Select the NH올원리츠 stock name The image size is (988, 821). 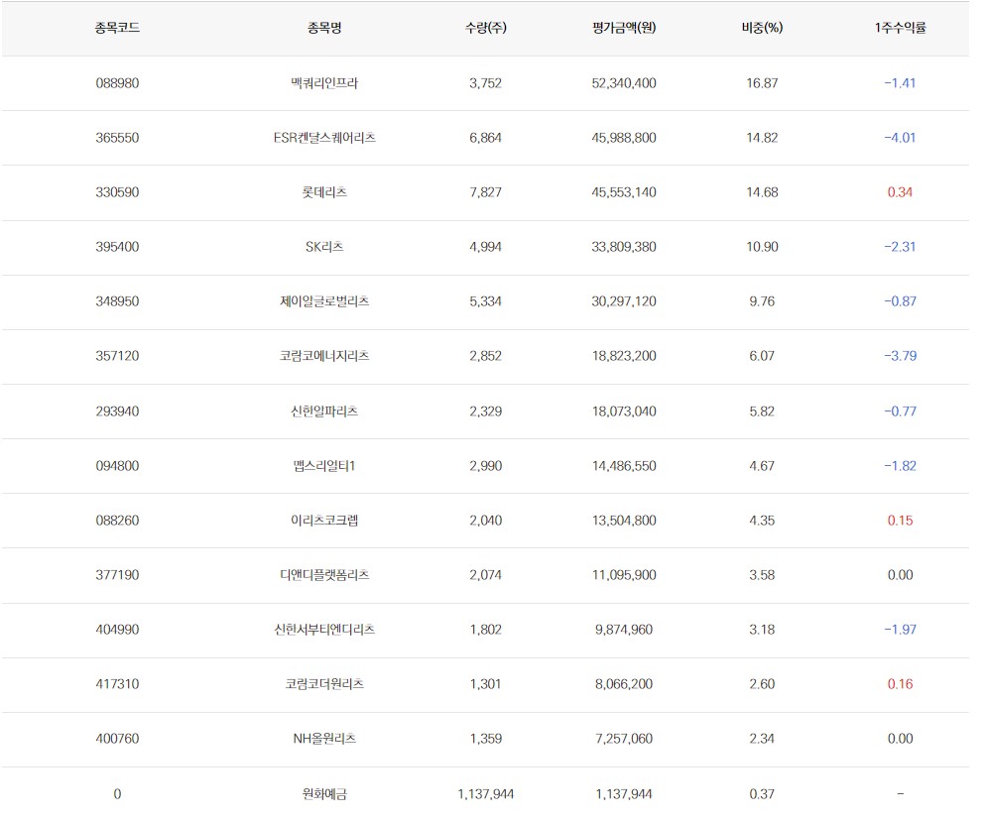click(x=324, y=739)
